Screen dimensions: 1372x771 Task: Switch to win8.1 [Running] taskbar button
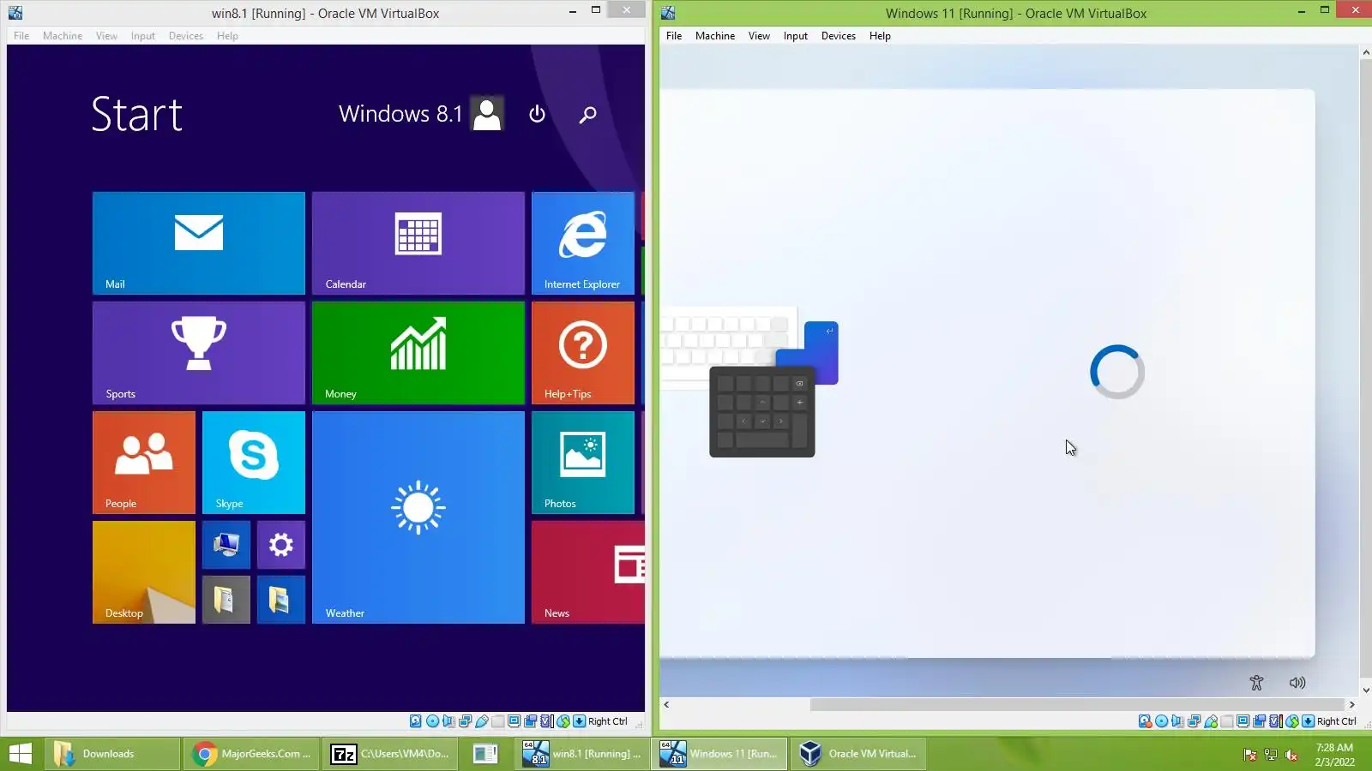point(582,754)
